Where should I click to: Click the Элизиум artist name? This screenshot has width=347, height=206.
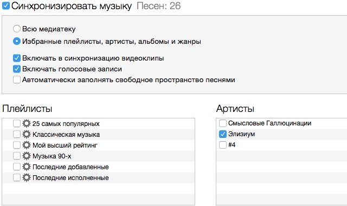pos(241,134)
